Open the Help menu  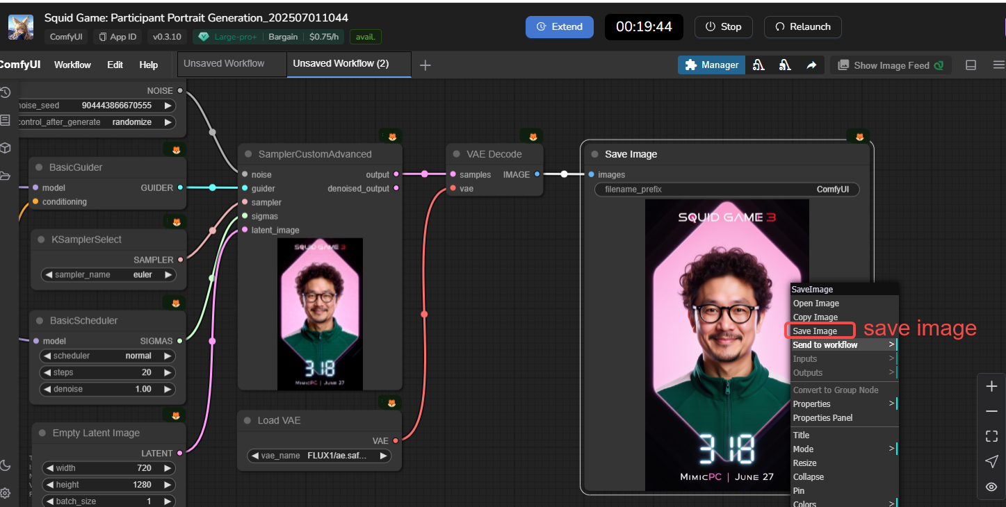pos(149,65)
